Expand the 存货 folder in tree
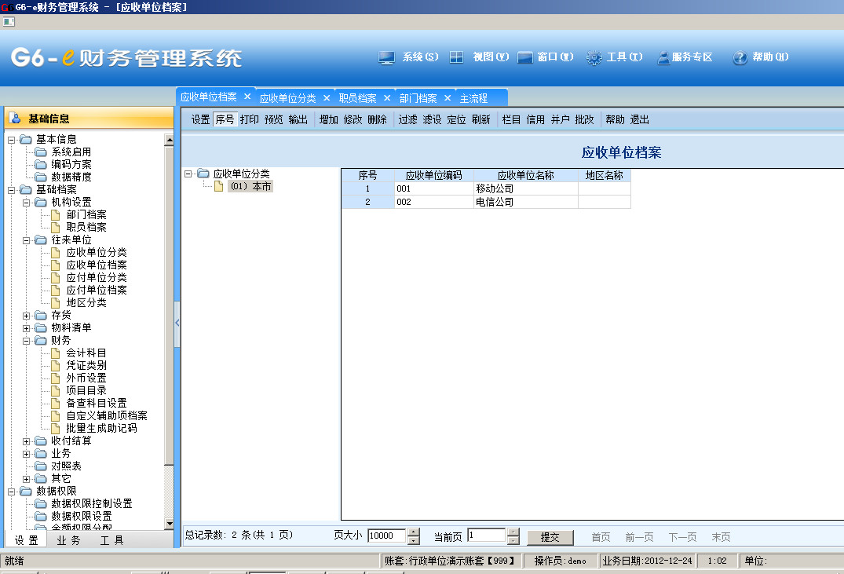The height and width of the screenshot is (574, 844). tap(27, 316)
